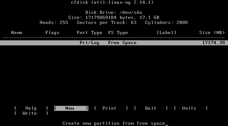Click the cfdisk version title

click(112, 3)
